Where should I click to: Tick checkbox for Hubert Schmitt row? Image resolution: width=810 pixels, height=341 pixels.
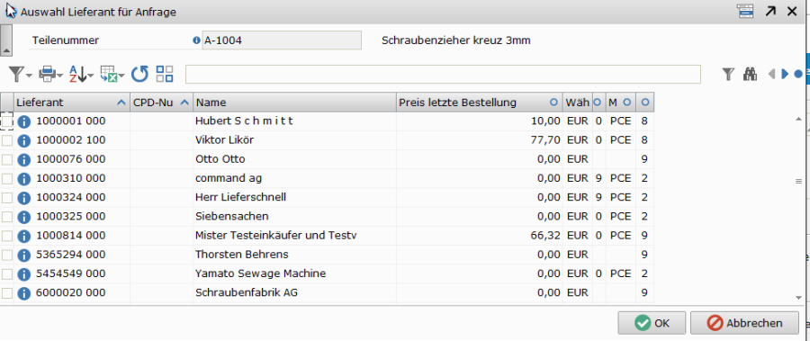6,121
